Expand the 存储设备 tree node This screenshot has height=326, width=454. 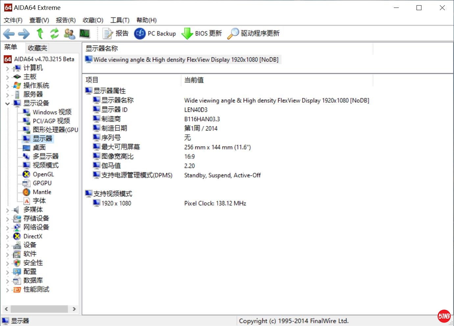[7, 219]
